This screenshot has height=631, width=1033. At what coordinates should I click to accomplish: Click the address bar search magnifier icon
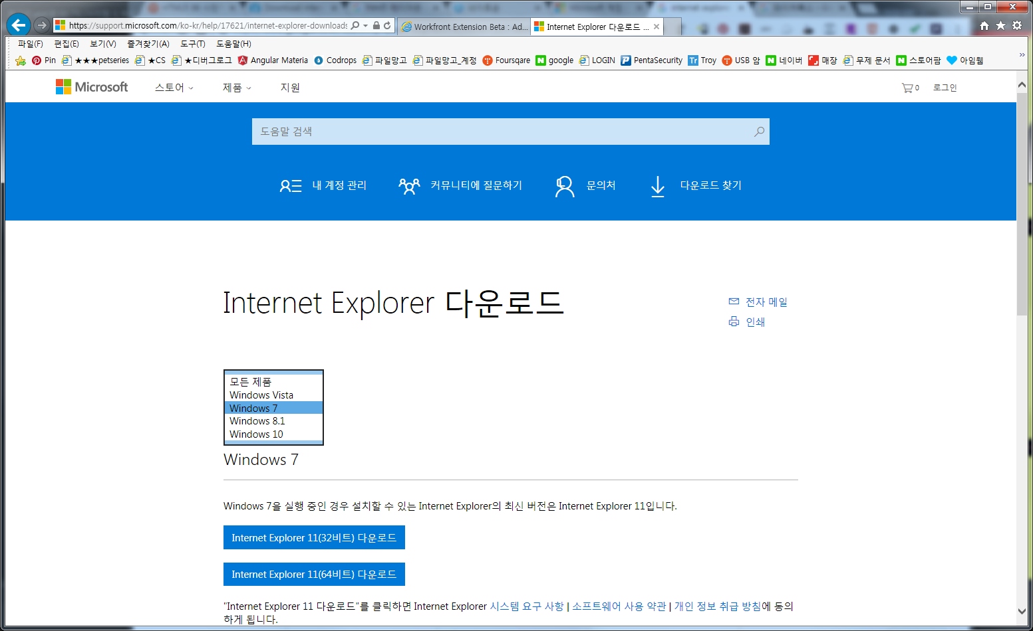[355, 25]
